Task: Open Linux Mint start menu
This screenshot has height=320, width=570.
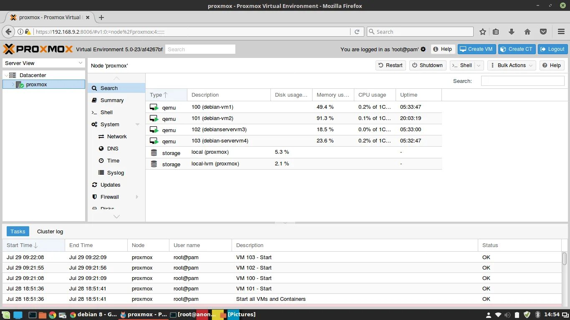Action: tap(5, 315)
